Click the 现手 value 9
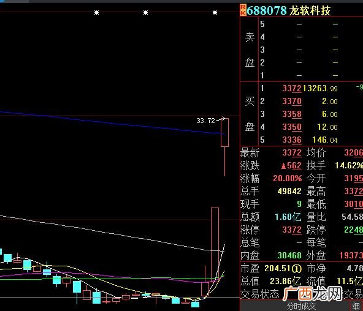 299,204
